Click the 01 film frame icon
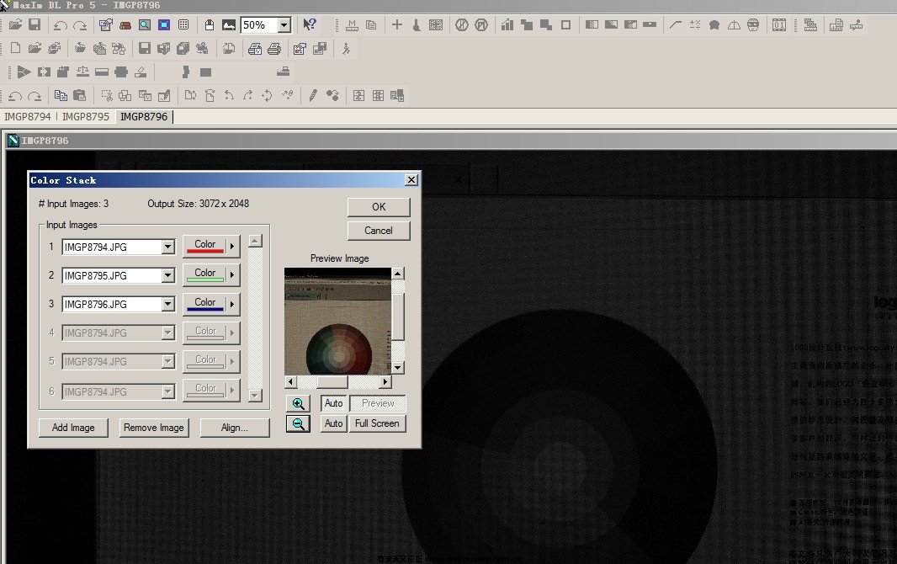The image size is (897, 564). 779,24
